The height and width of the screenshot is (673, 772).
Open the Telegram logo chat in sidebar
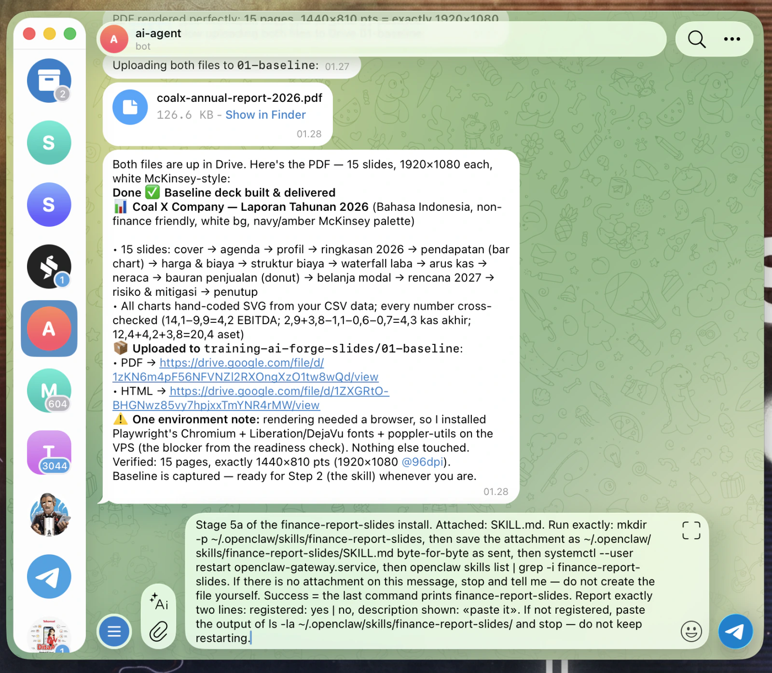tap(49, 577)
